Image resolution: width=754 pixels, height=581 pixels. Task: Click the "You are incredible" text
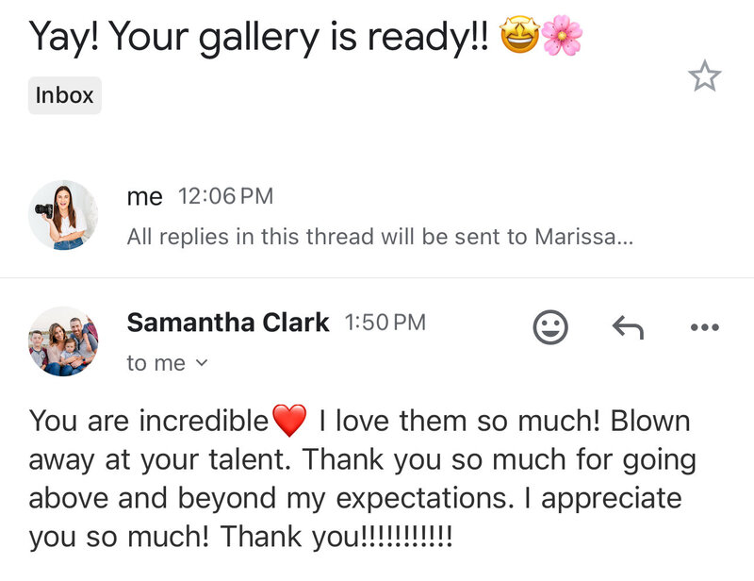[149, 421]
